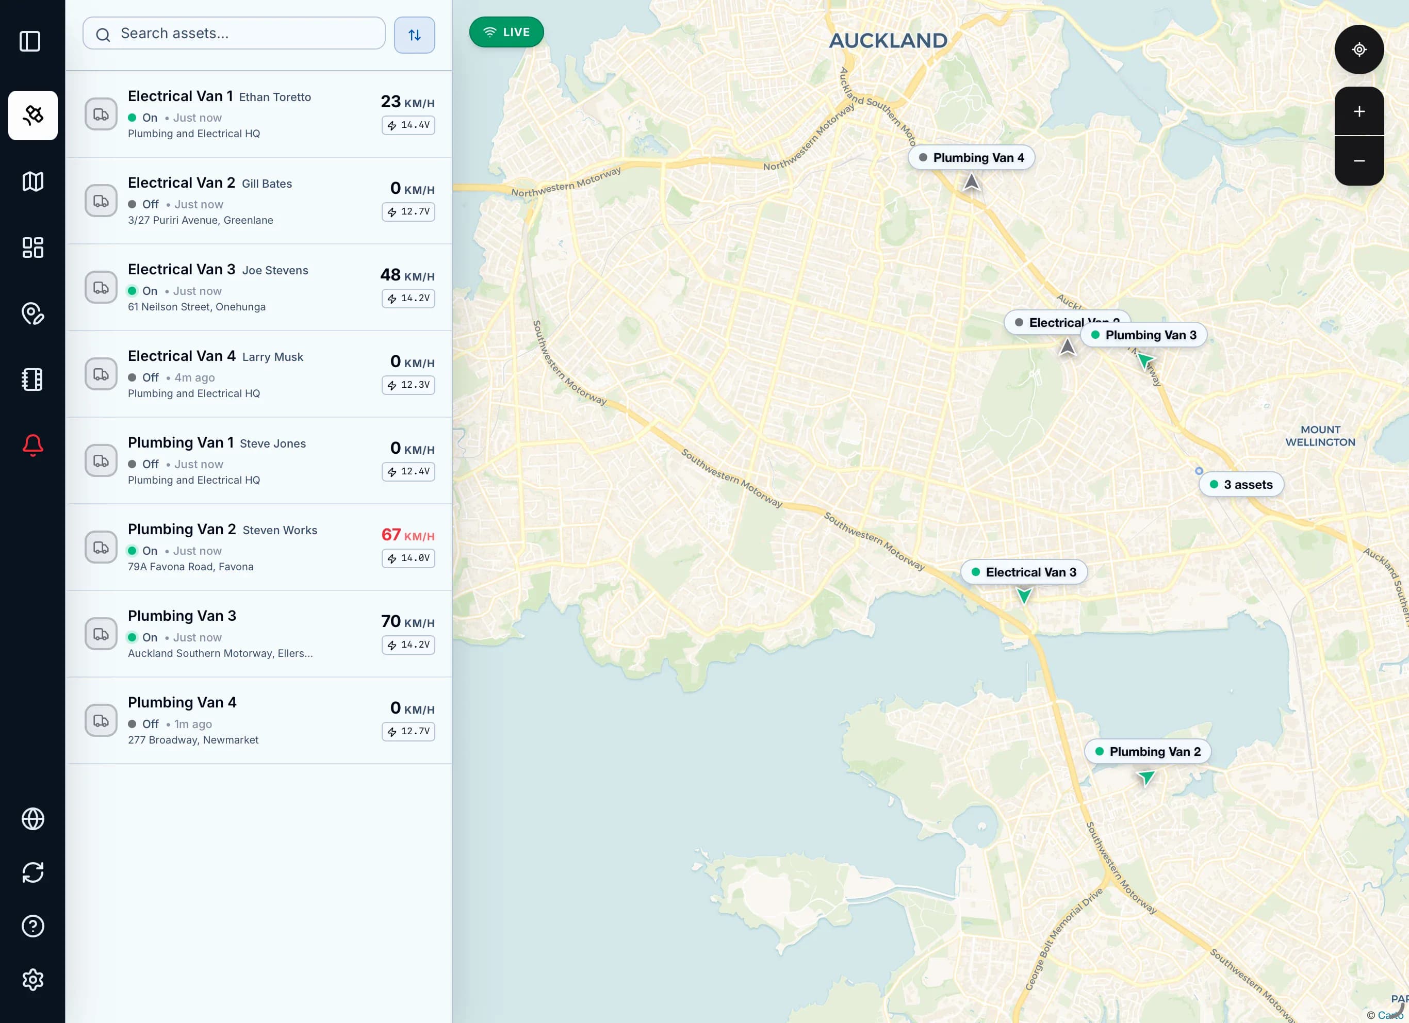Select Plumbing Van 2 in asset list
Screen dimensions: 1409x1023
pyautogui.click(x=259, y=547)
